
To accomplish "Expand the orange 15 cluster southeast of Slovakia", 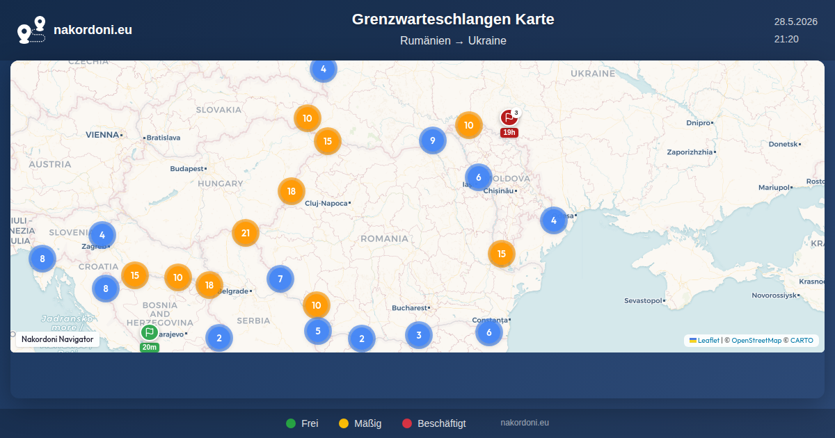I will pyautogui.click(x=328, y=141).
